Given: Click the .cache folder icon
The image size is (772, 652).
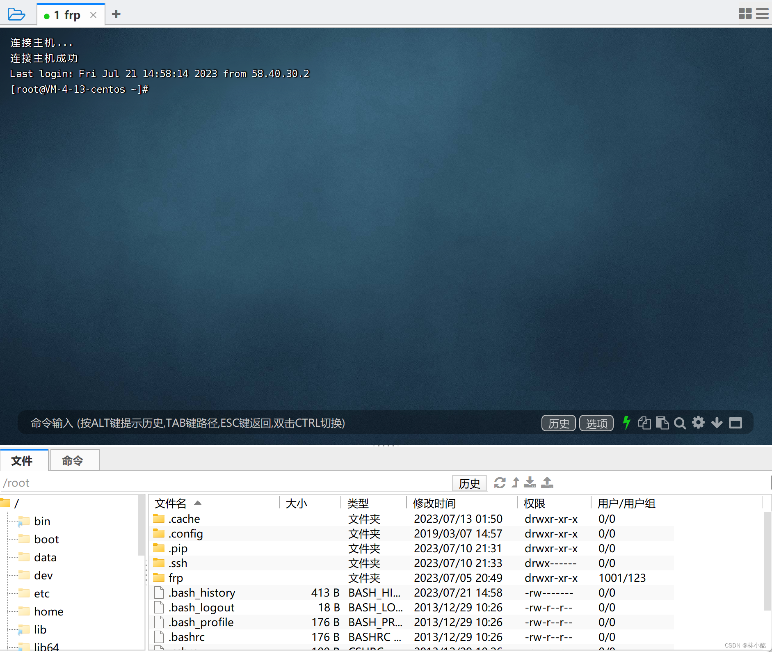Looking at the screenshot, I should [159, 518].
